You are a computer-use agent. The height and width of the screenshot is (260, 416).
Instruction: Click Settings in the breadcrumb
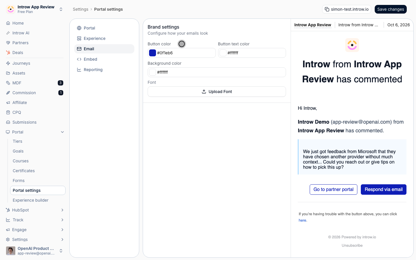coord(81,9)
